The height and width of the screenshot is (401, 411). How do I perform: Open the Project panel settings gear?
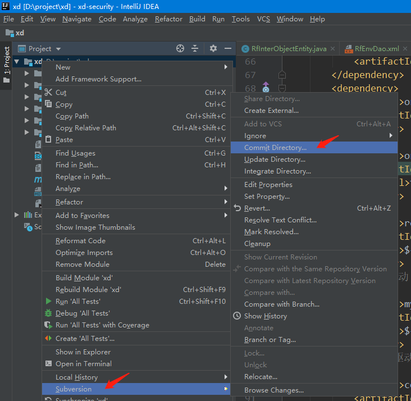coord(213,48)
